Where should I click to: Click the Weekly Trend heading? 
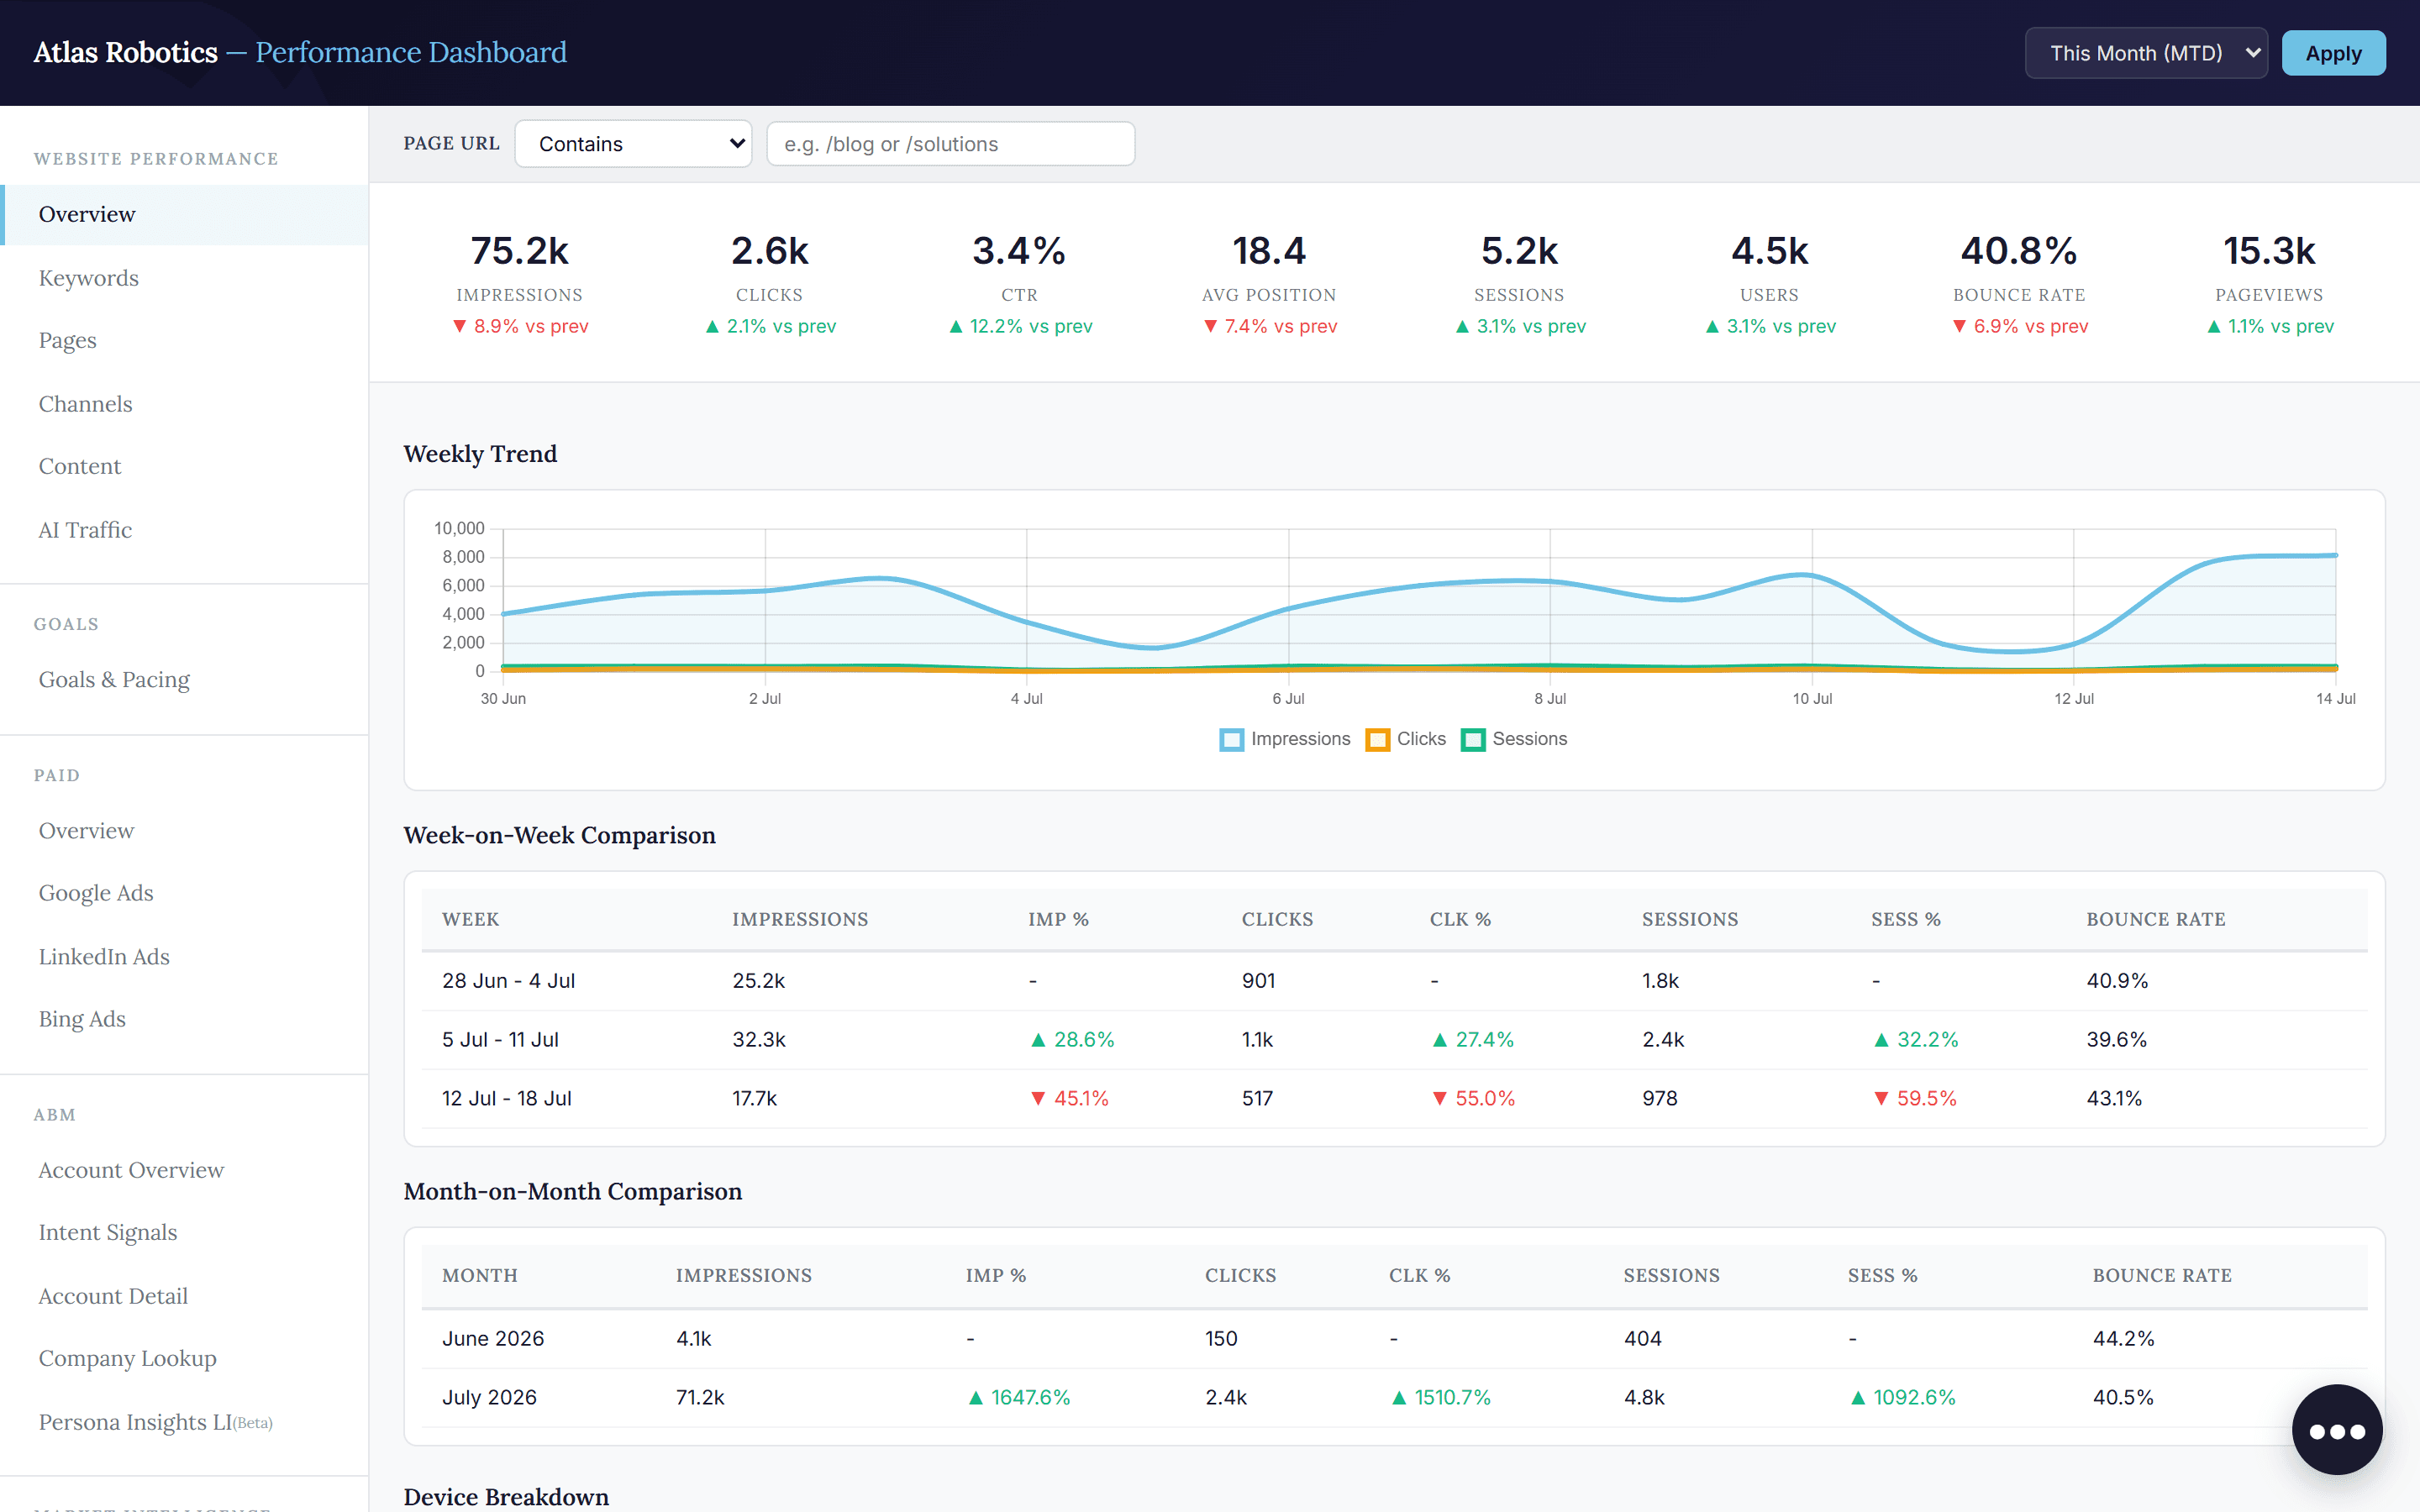pos(480,453)
